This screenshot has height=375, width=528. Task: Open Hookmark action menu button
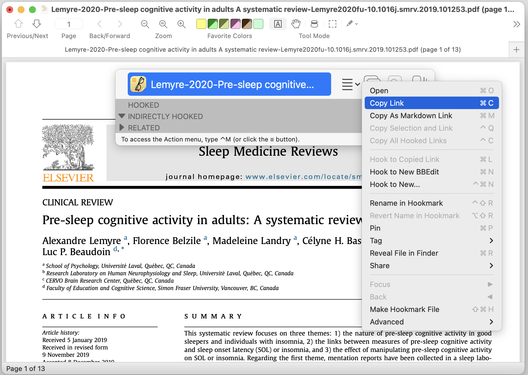coord(351,84)
